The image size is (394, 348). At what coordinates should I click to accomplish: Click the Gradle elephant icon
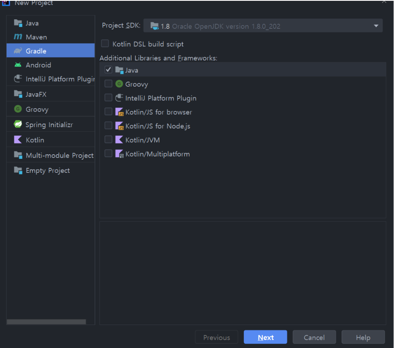pos(18,51)
